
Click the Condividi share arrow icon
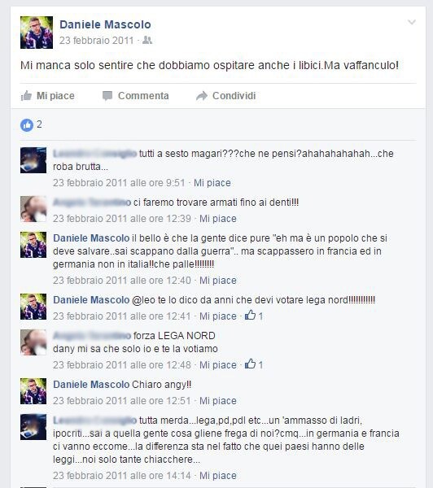(x=202, y=96)
